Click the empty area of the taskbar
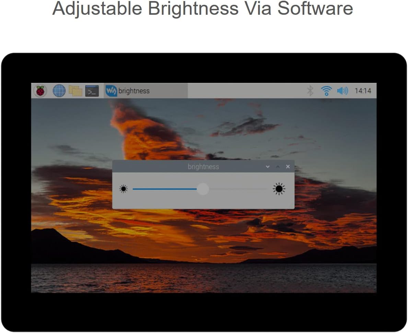Viewport: 408px width, 333px height. pyautogui.click(x=247, y=91)
